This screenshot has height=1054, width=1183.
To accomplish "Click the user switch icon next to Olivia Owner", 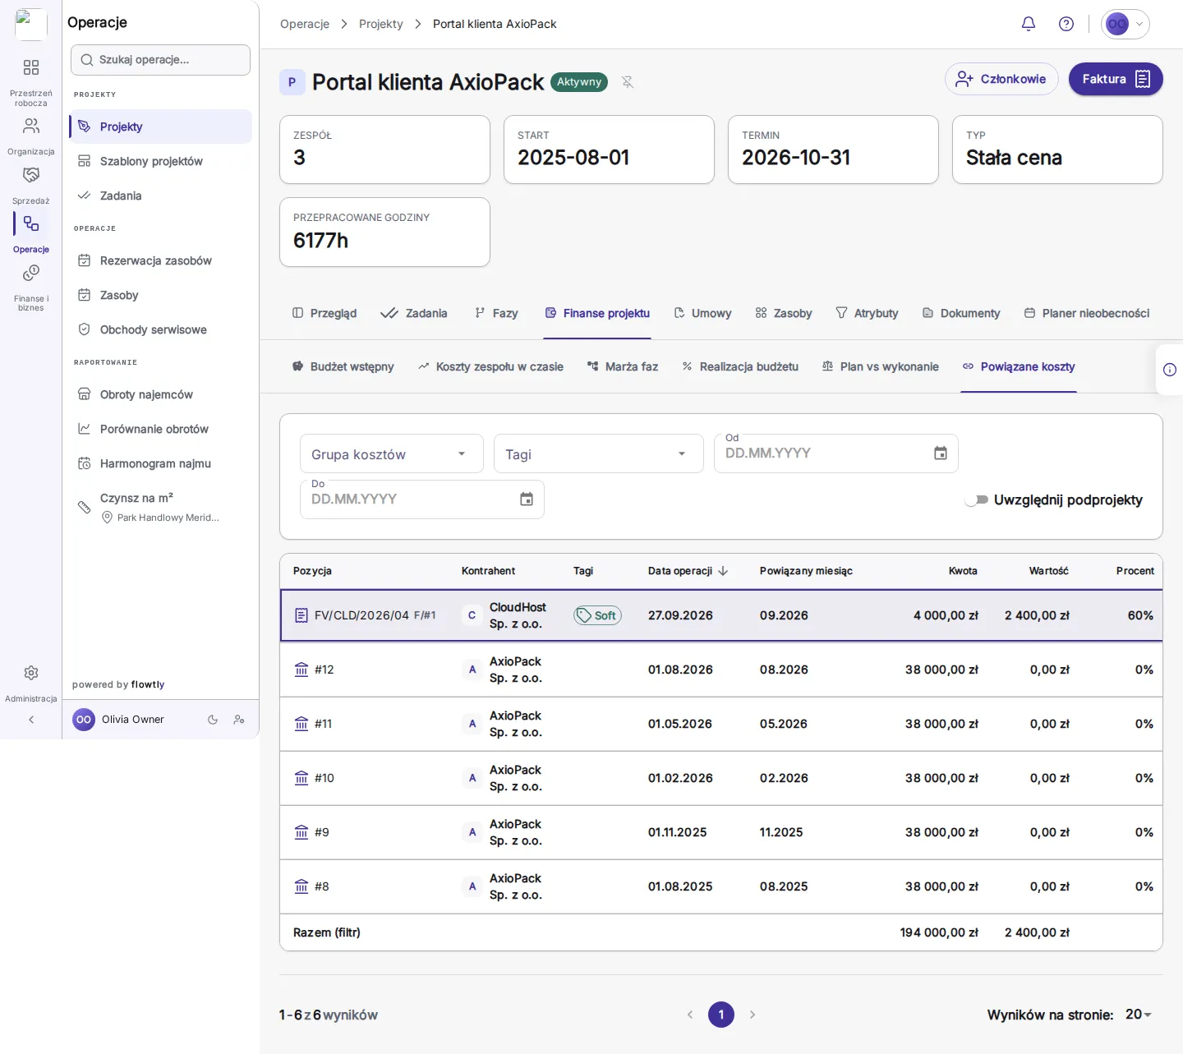I will pyautogui.click(x=239, y=720).
